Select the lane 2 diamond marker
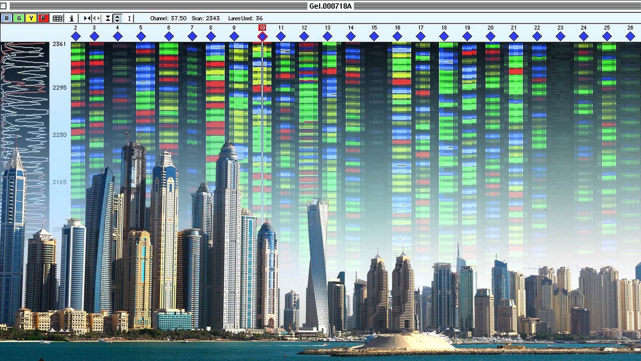 76,36
